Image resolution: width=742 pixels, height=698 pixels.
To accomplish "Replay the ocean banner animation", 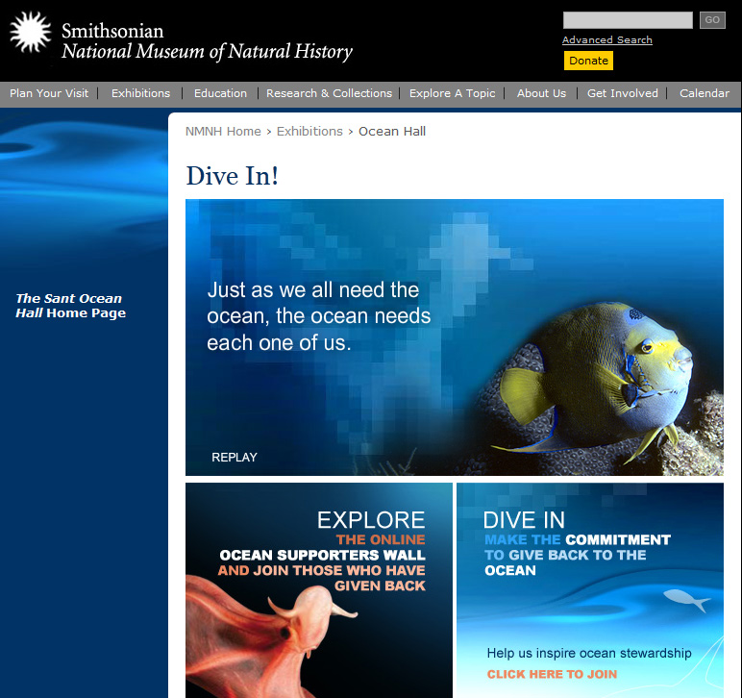I will 235,458.
